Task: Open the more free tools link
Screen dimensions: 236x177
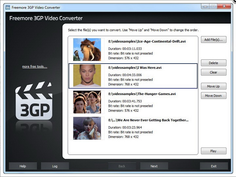Action: [35, 67]
